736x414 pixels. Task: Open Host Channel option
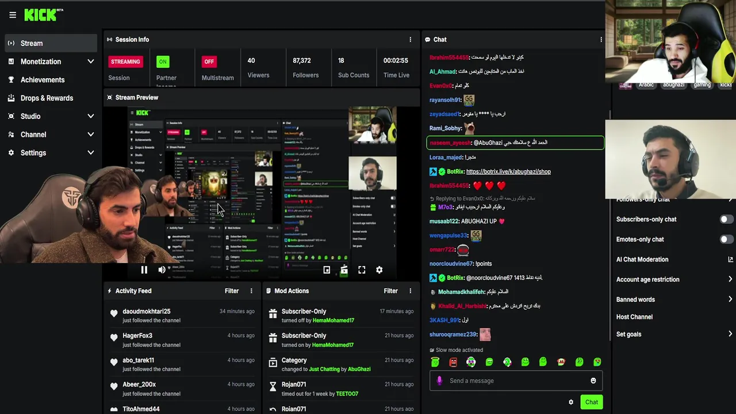point(634,317)
